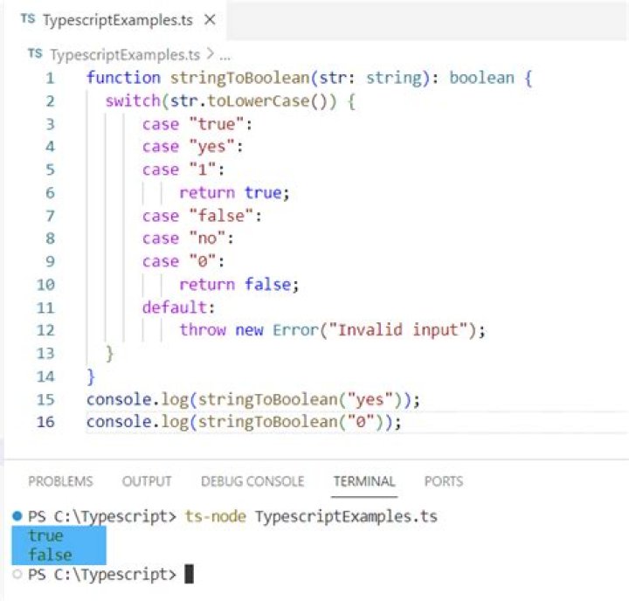Click the terminal prompt cursor
Viewport: 629px width, 601px height.
tap(189, 574)
